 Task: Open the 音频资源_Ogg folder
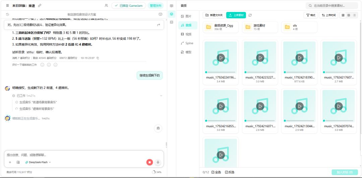221,27
